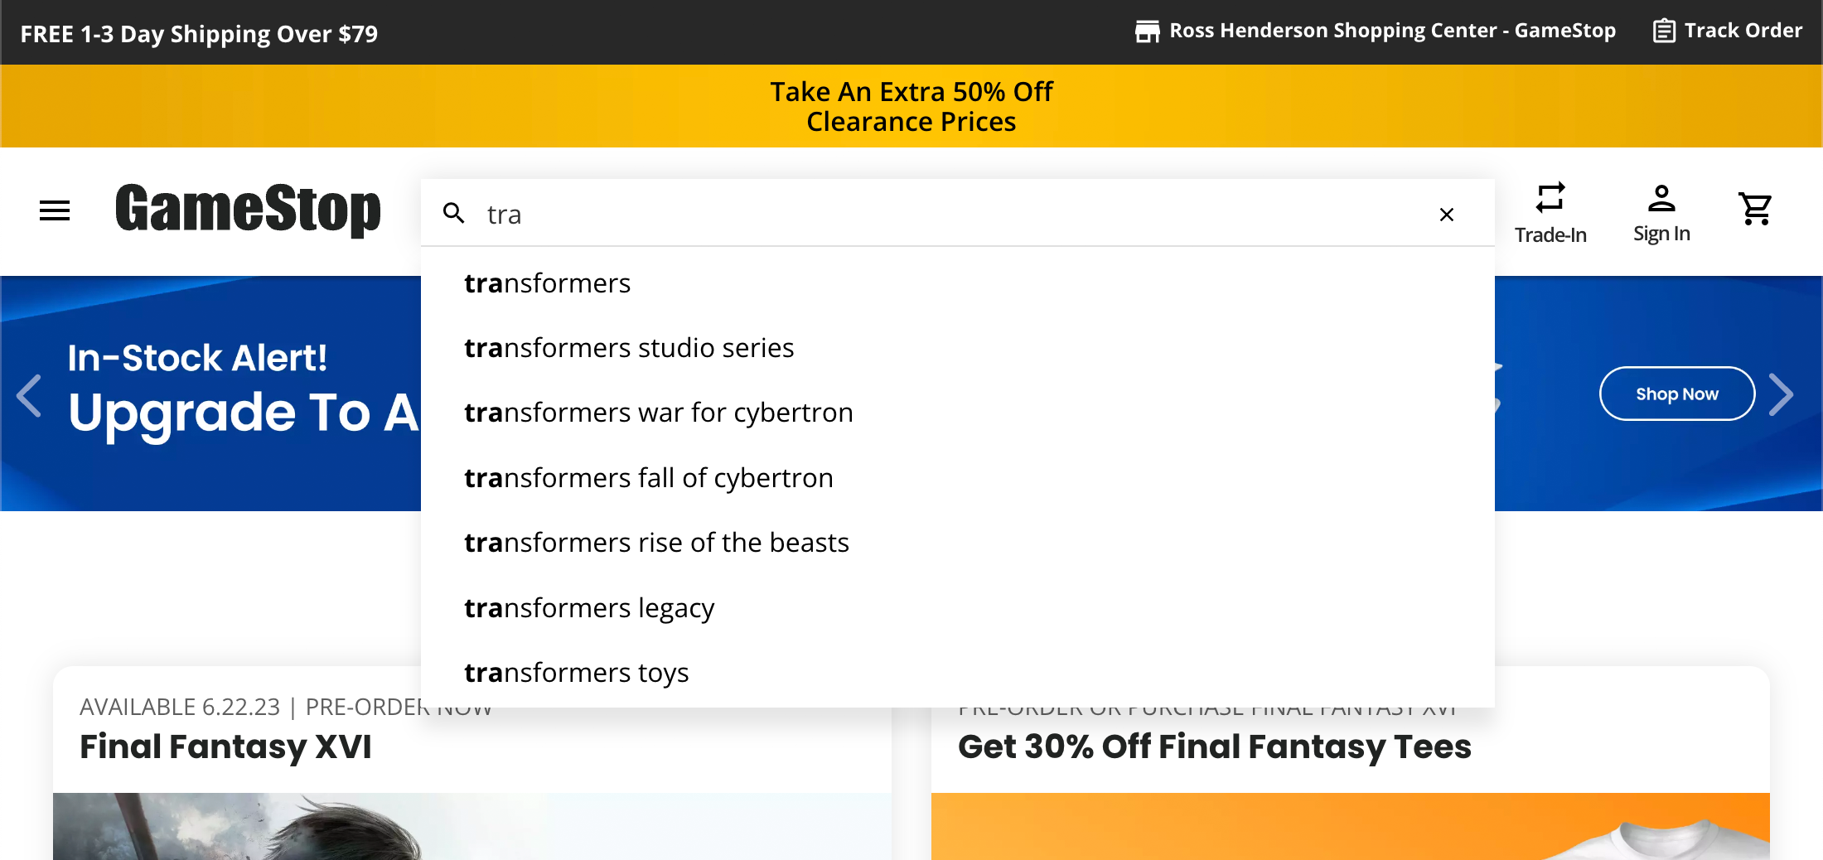Click the Shop Now button
This screenshot has height=860, width=1823.
click(1676, 394)
